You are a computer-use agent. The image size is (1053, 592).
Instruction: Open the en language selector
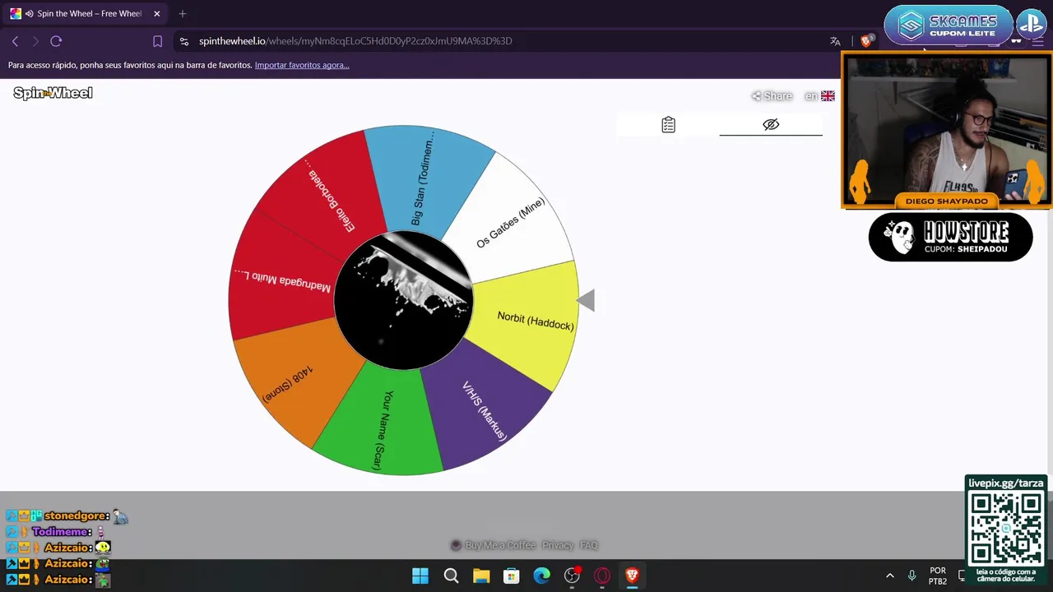tap(819, 96)
